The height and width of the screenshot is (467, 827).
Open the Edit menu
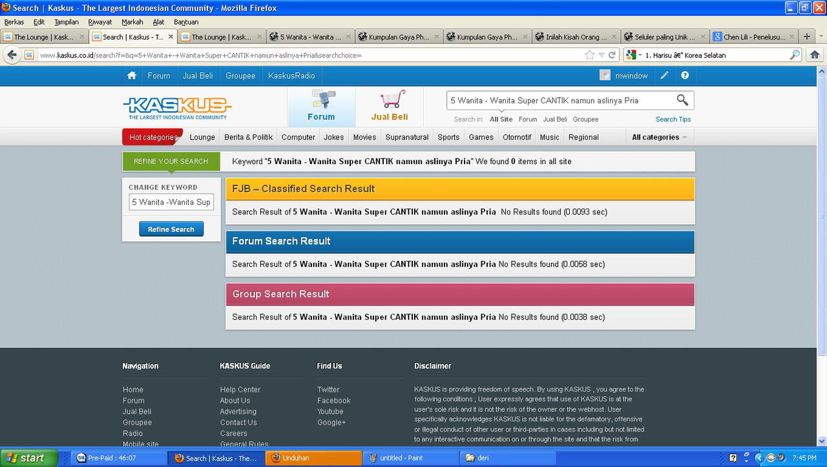pyautogui.click(x=39, y=22)
